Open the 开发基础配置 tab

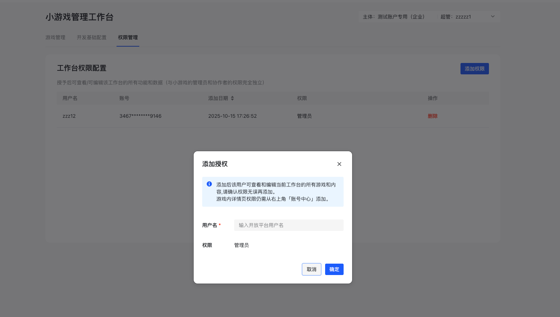coord(92,37)
